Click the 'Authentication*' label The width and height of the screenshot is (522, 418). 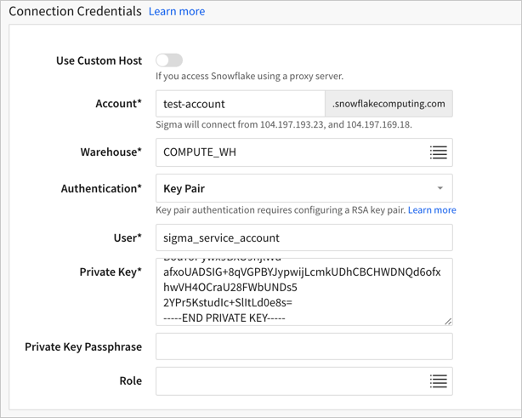tap(101, 189)
